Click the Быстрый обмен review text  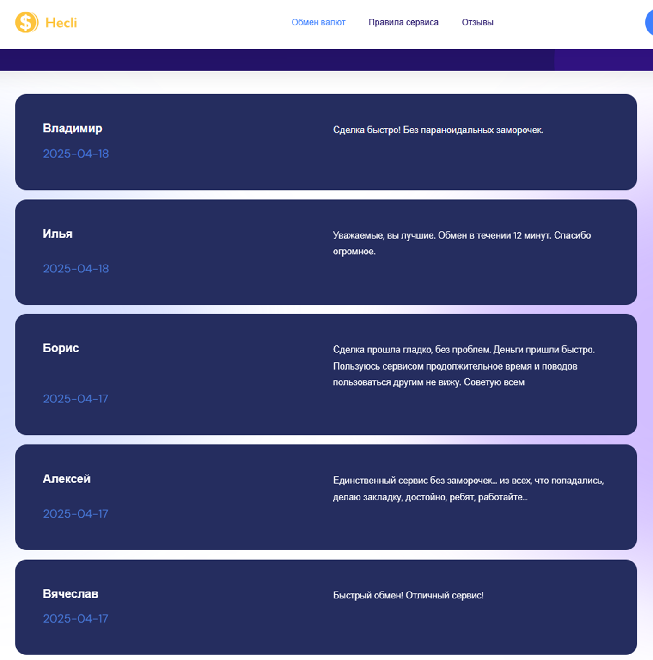point(408,595)
